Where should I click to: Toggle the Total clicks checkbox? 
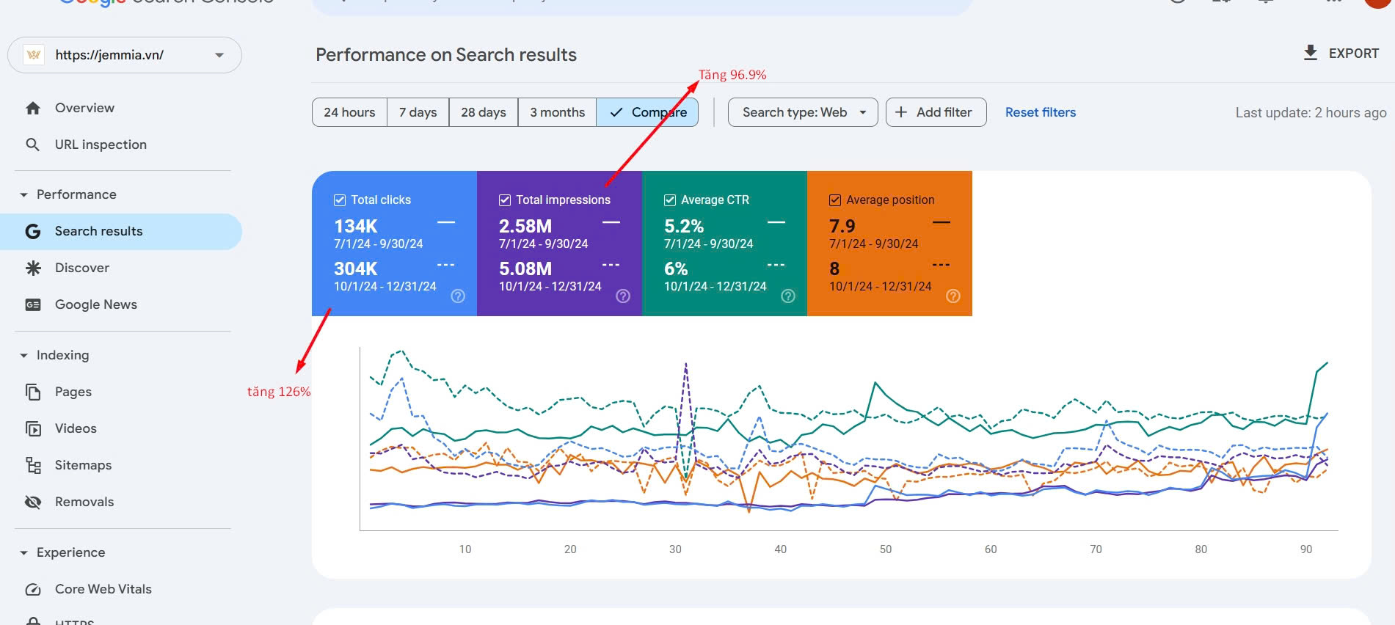pos(340,200)
